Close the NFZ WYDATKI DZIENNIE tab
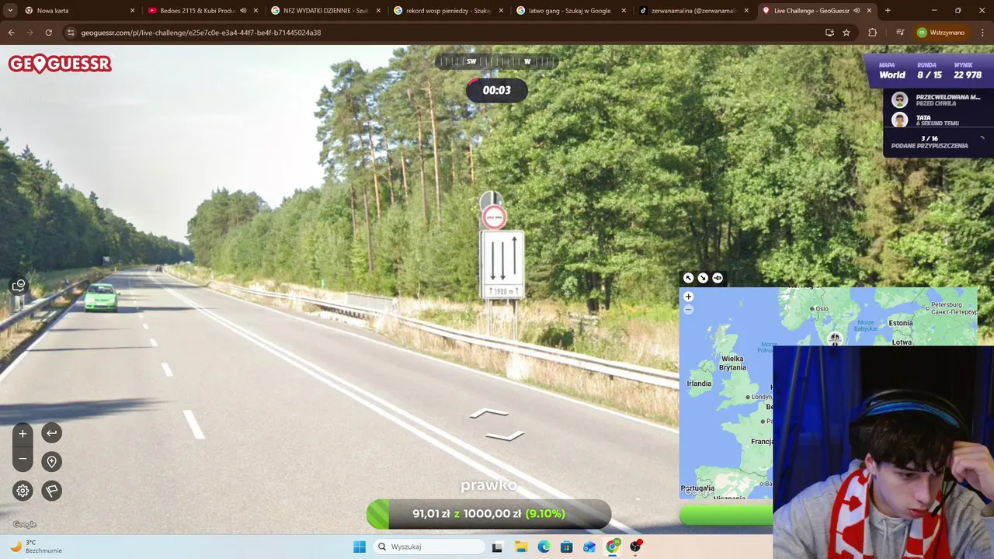The width and height of the screenshot is (994, 559). point(378,11)
